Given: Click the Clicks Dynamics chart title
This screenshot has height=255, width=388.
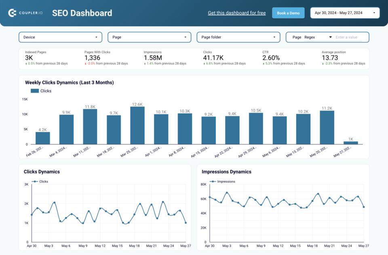Looking at the screenshot, I should (42, 172).
